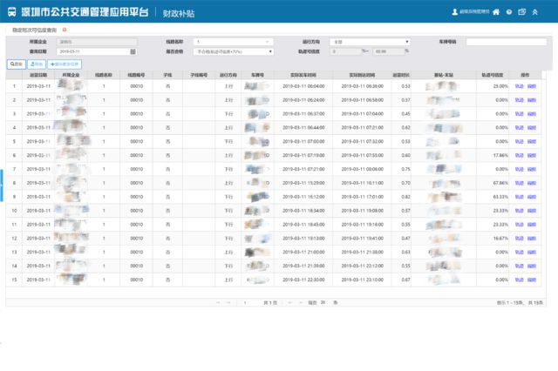Viewport: 558px width, 371px height.
Task: Click the export button beside 查询
Action: click(x=37, y=64)
